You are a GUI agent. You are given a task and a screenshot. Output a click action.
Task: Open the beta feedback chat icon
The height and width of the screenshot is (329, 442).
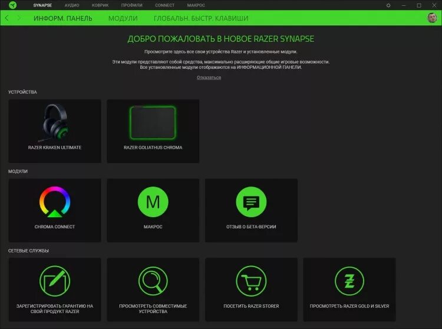point(251,202)
